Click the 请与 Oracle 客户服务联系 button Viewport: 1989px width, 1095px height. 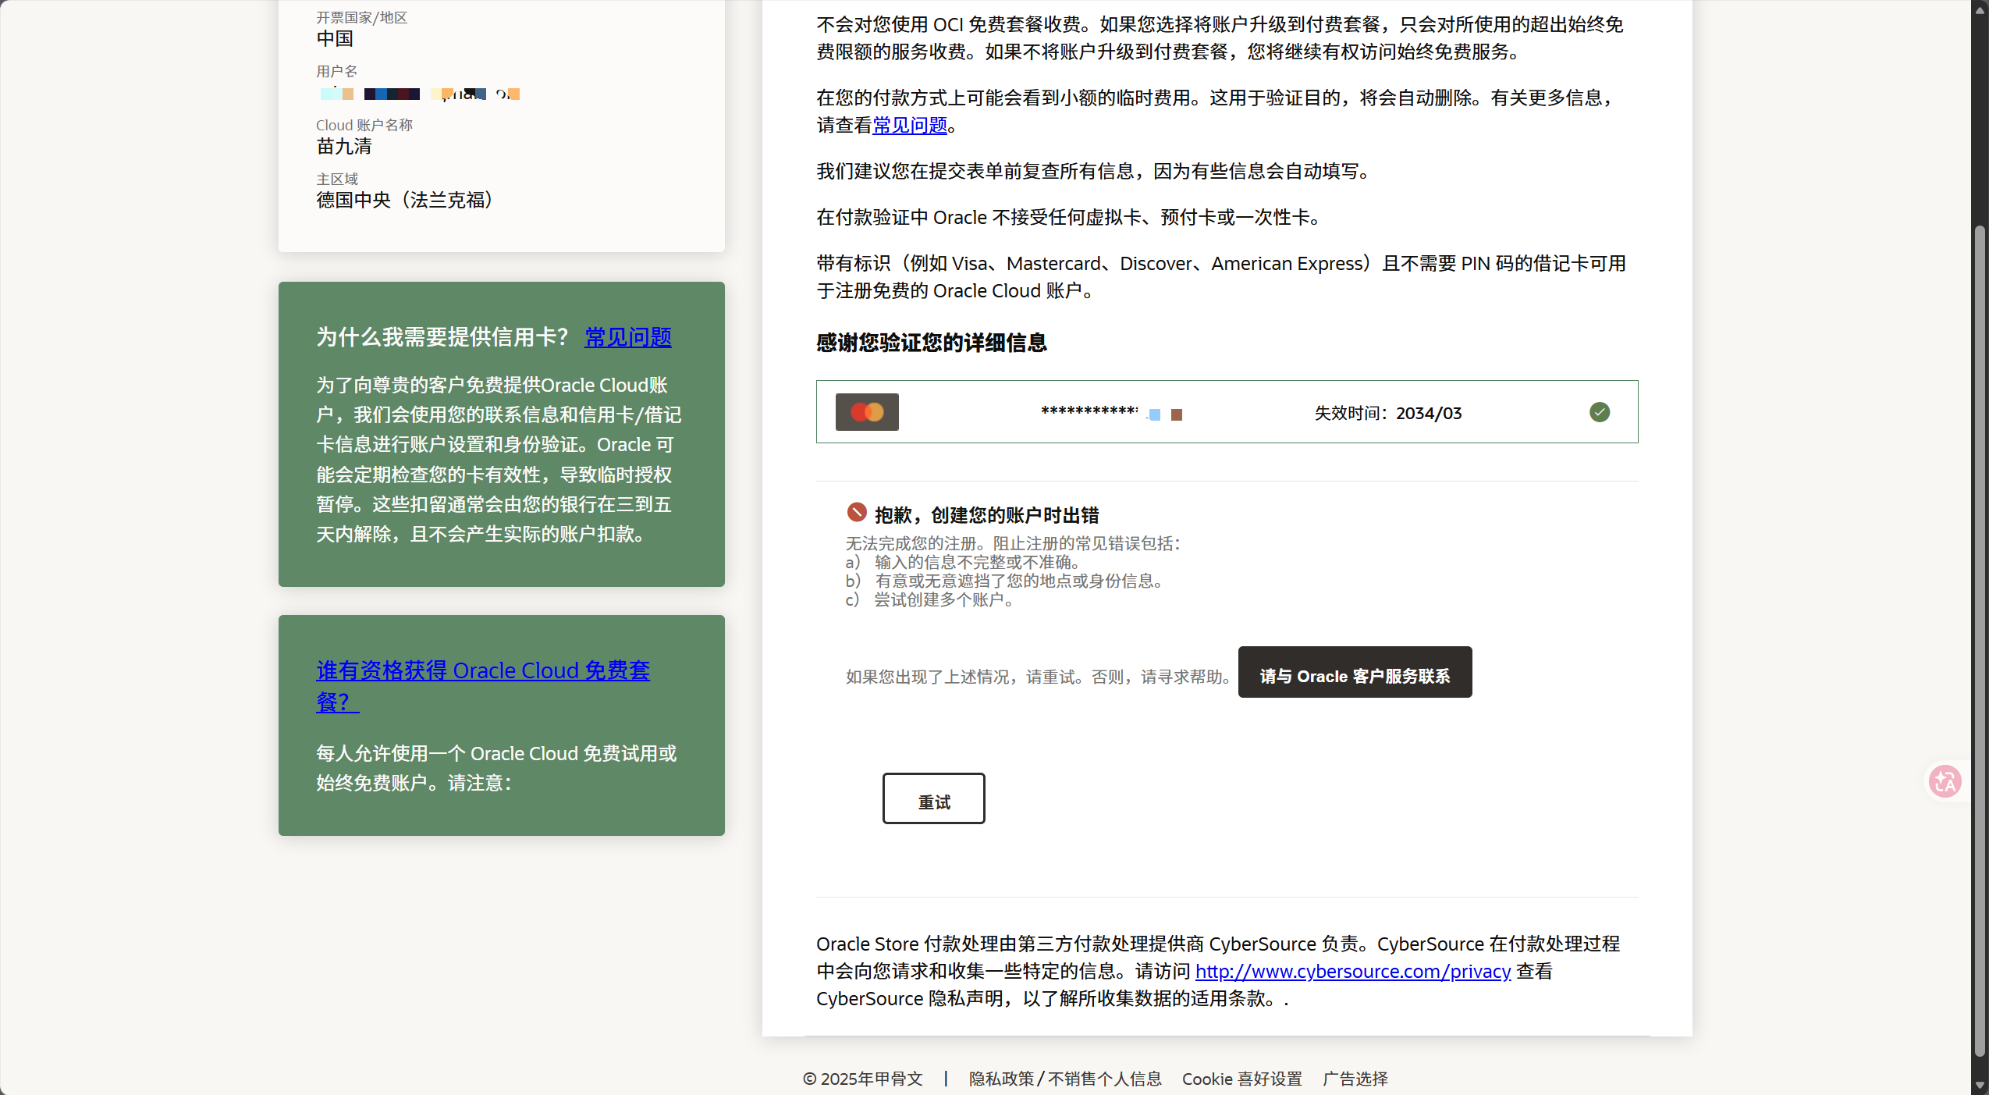[1355, 672]
